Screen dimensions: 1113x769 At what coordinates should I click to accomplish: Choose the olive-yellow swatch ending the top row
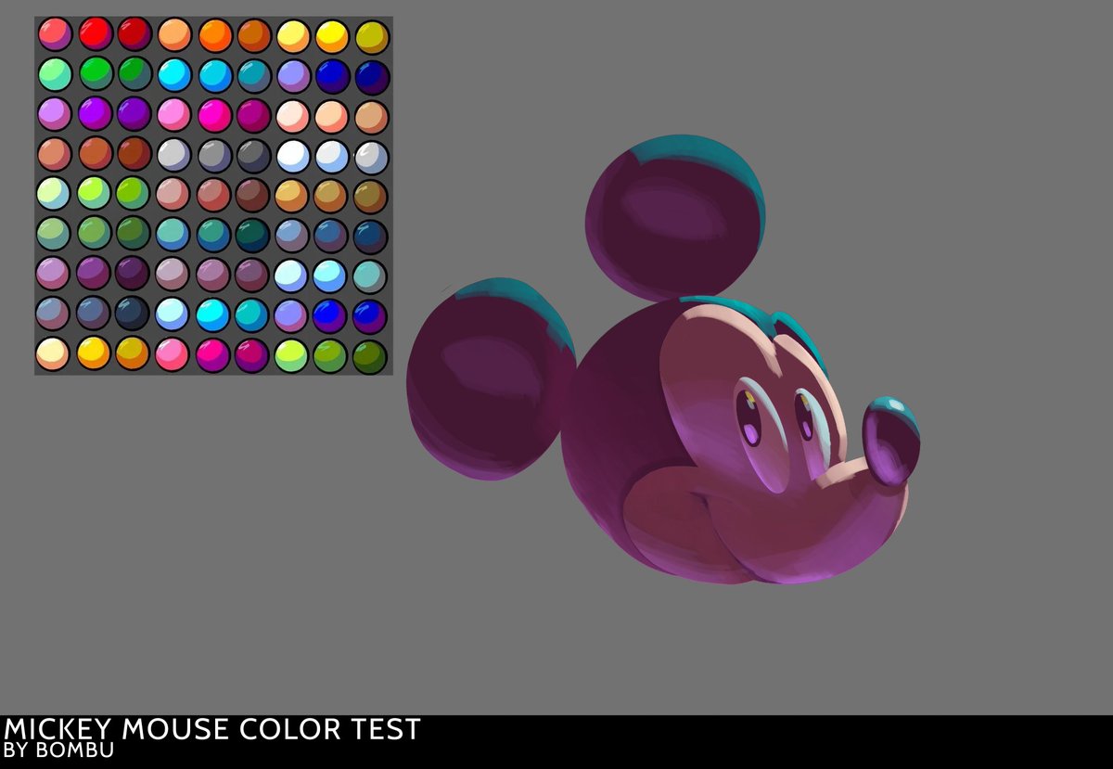[x=372, y=35]
